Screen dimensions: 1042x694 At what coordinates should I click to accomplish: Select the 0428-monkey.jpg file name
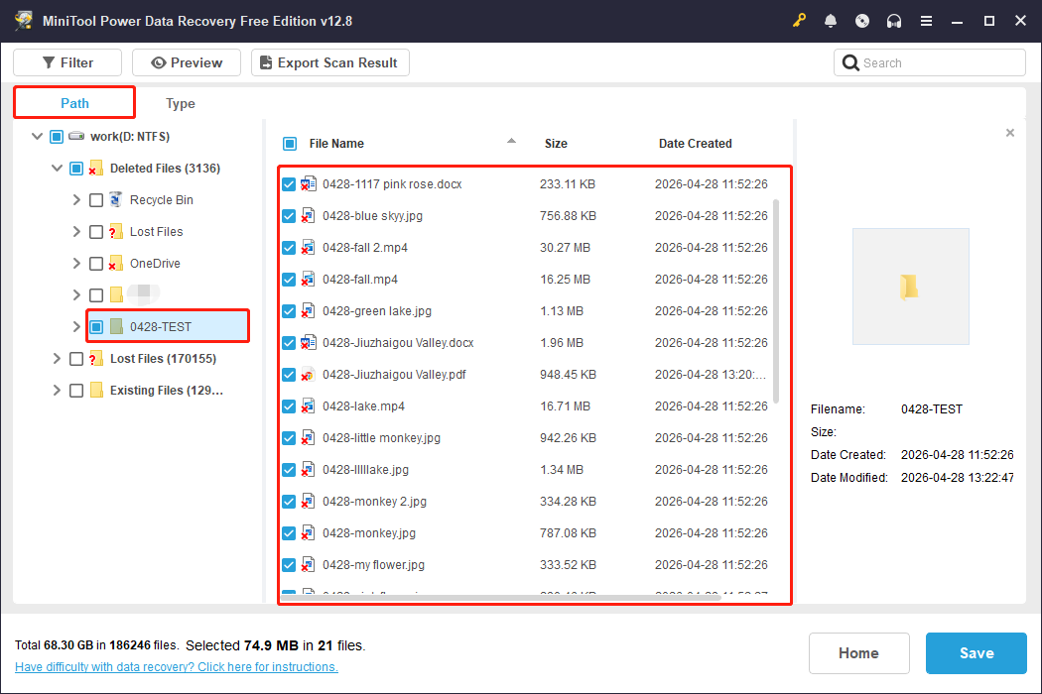[369, 533]
